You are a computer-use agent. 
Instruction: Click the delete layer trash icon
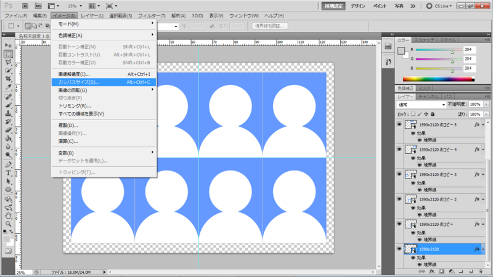point(481,271)
